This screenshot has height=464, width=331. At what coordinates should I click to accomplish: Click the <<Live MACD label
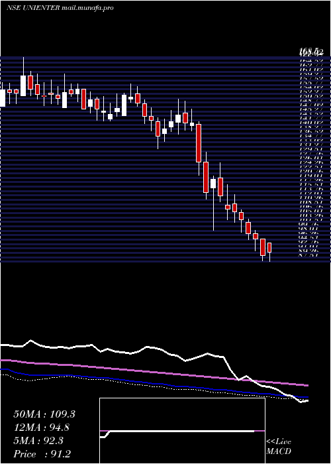(x=279, y=447)
